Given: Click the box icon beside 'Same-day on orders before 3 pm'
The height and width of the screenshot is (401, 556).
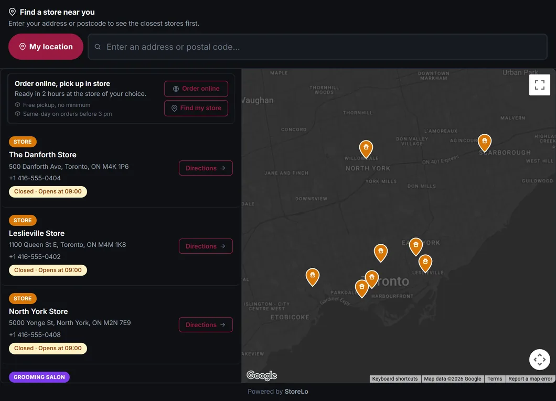Looking at the screenshot, I should tap(17, 114).
